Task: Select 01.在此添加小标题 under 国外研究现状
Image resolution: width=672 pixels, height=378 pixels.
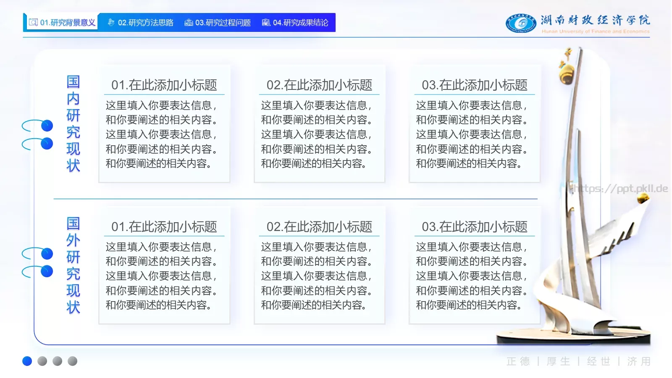Action: (164, 227)
